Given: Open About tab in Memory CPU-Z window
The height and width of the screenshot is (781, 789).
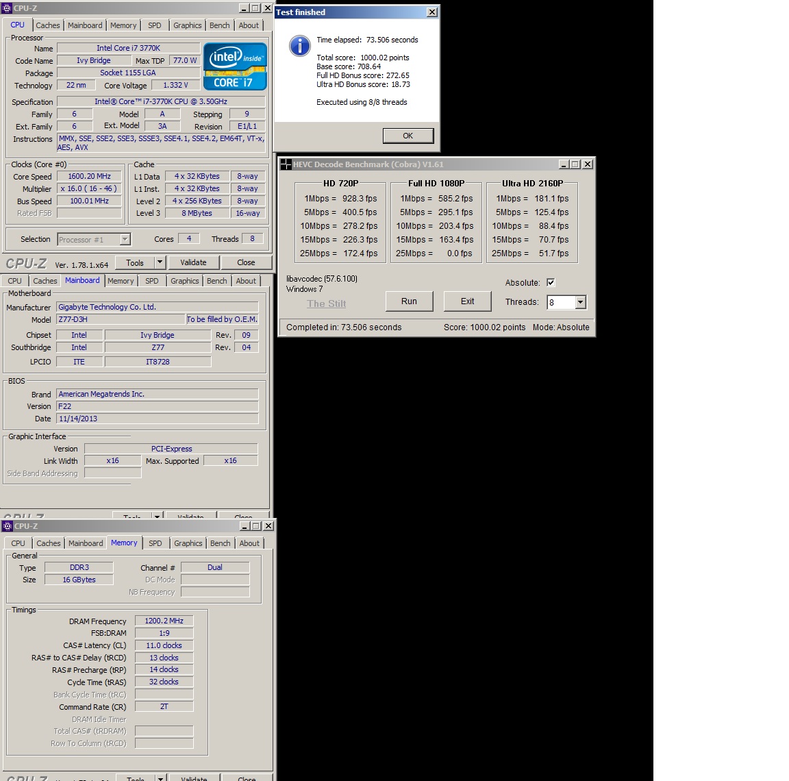Looking at the screenshot, I should tap(249, 543).
